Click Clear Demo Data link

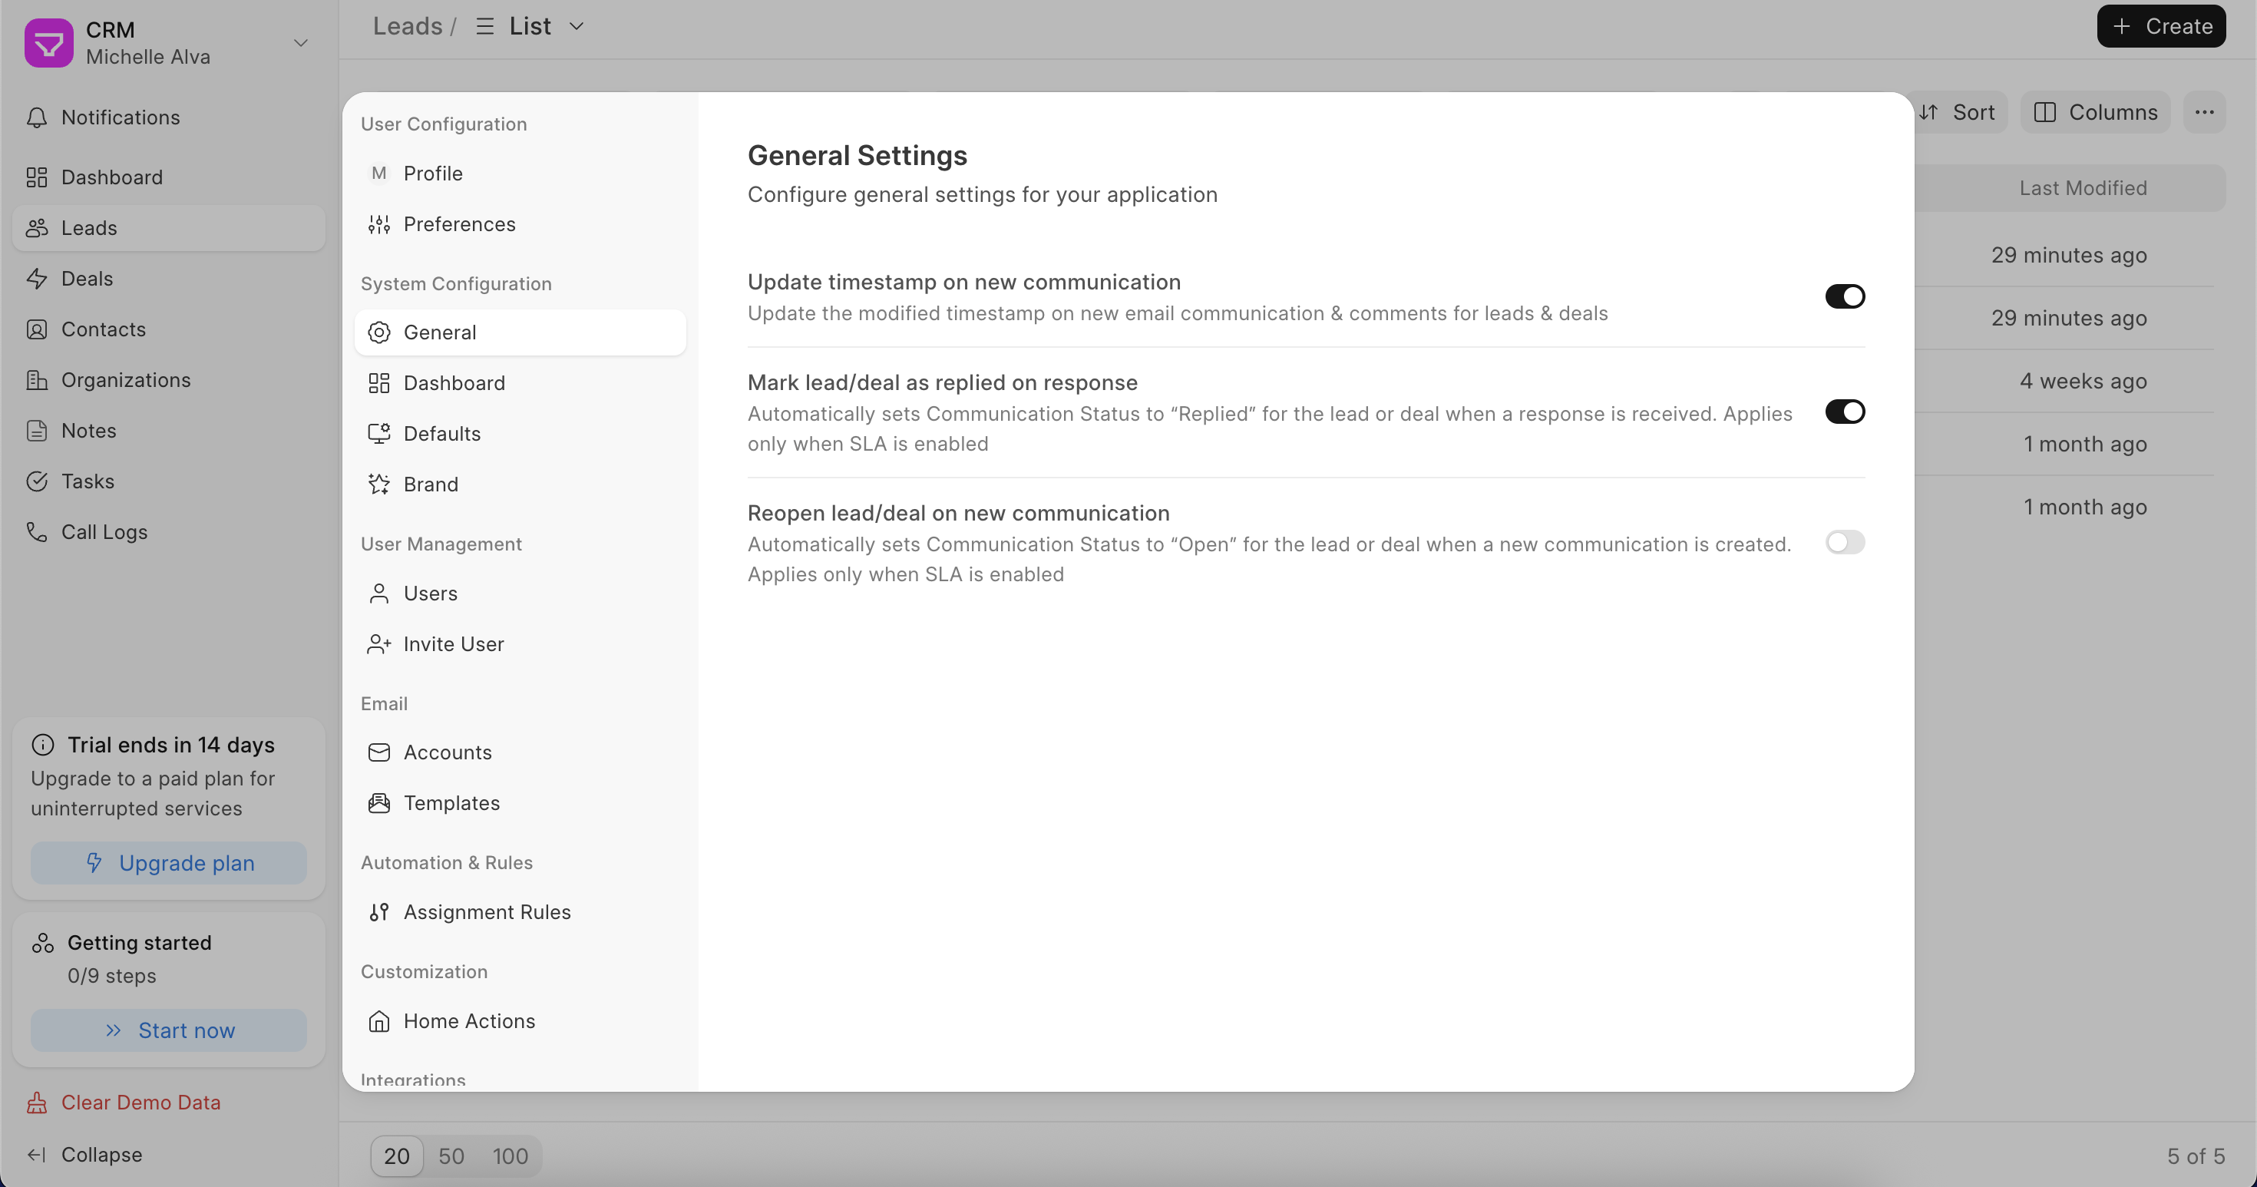(140, 1102)
